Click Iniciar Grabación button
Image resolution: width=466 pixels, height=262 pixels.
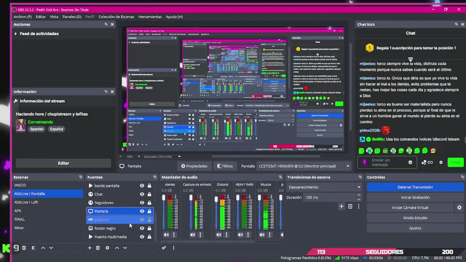click(x=415, y=197)
